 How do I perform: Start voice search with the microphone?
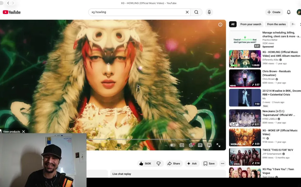[209, 12]
